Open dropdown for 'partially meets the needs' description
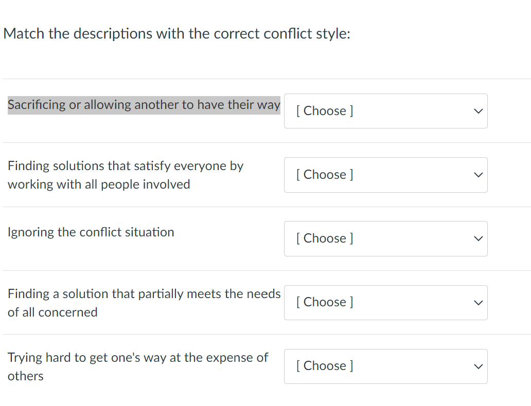 click(385, 302)
